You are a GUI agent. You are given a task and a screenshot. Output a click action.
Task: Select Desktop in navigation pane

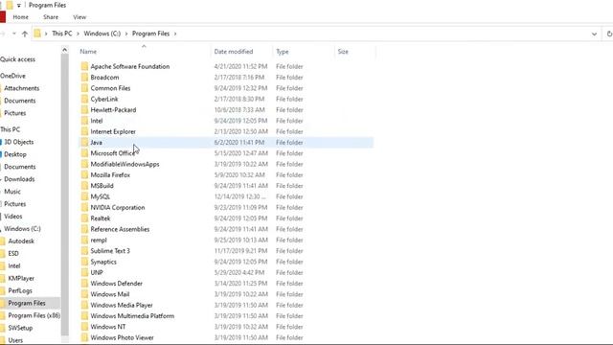tap(15, 154)
